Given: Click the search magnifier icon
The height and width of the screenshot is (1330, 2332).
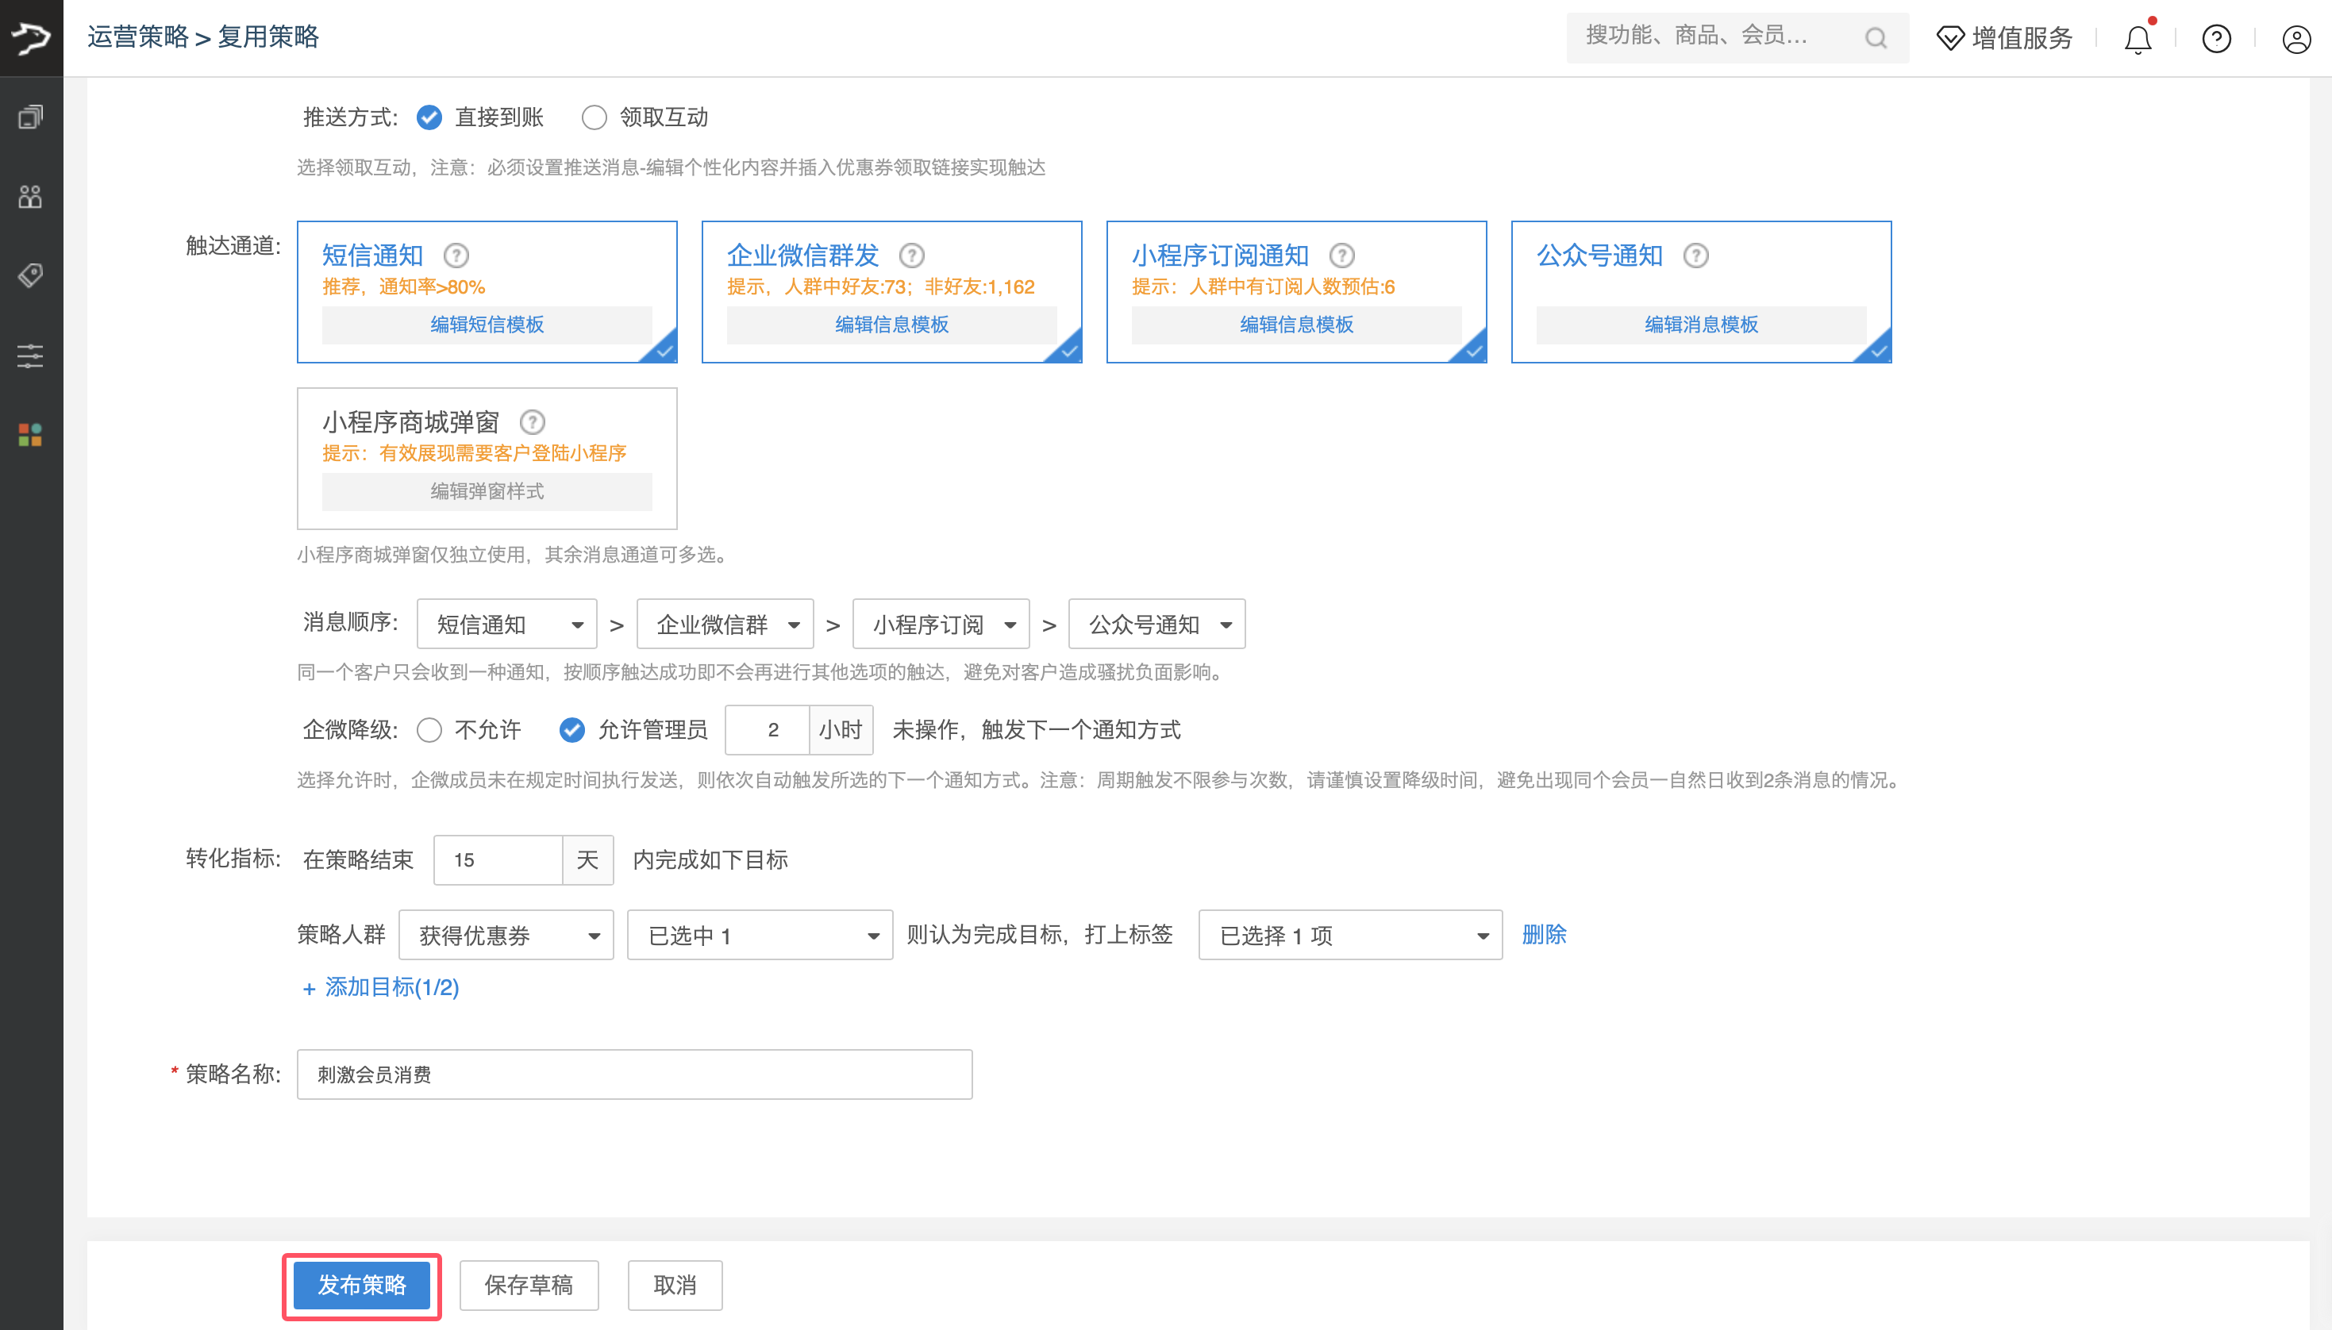Looking at the screenshot, I should [1876, 38].
